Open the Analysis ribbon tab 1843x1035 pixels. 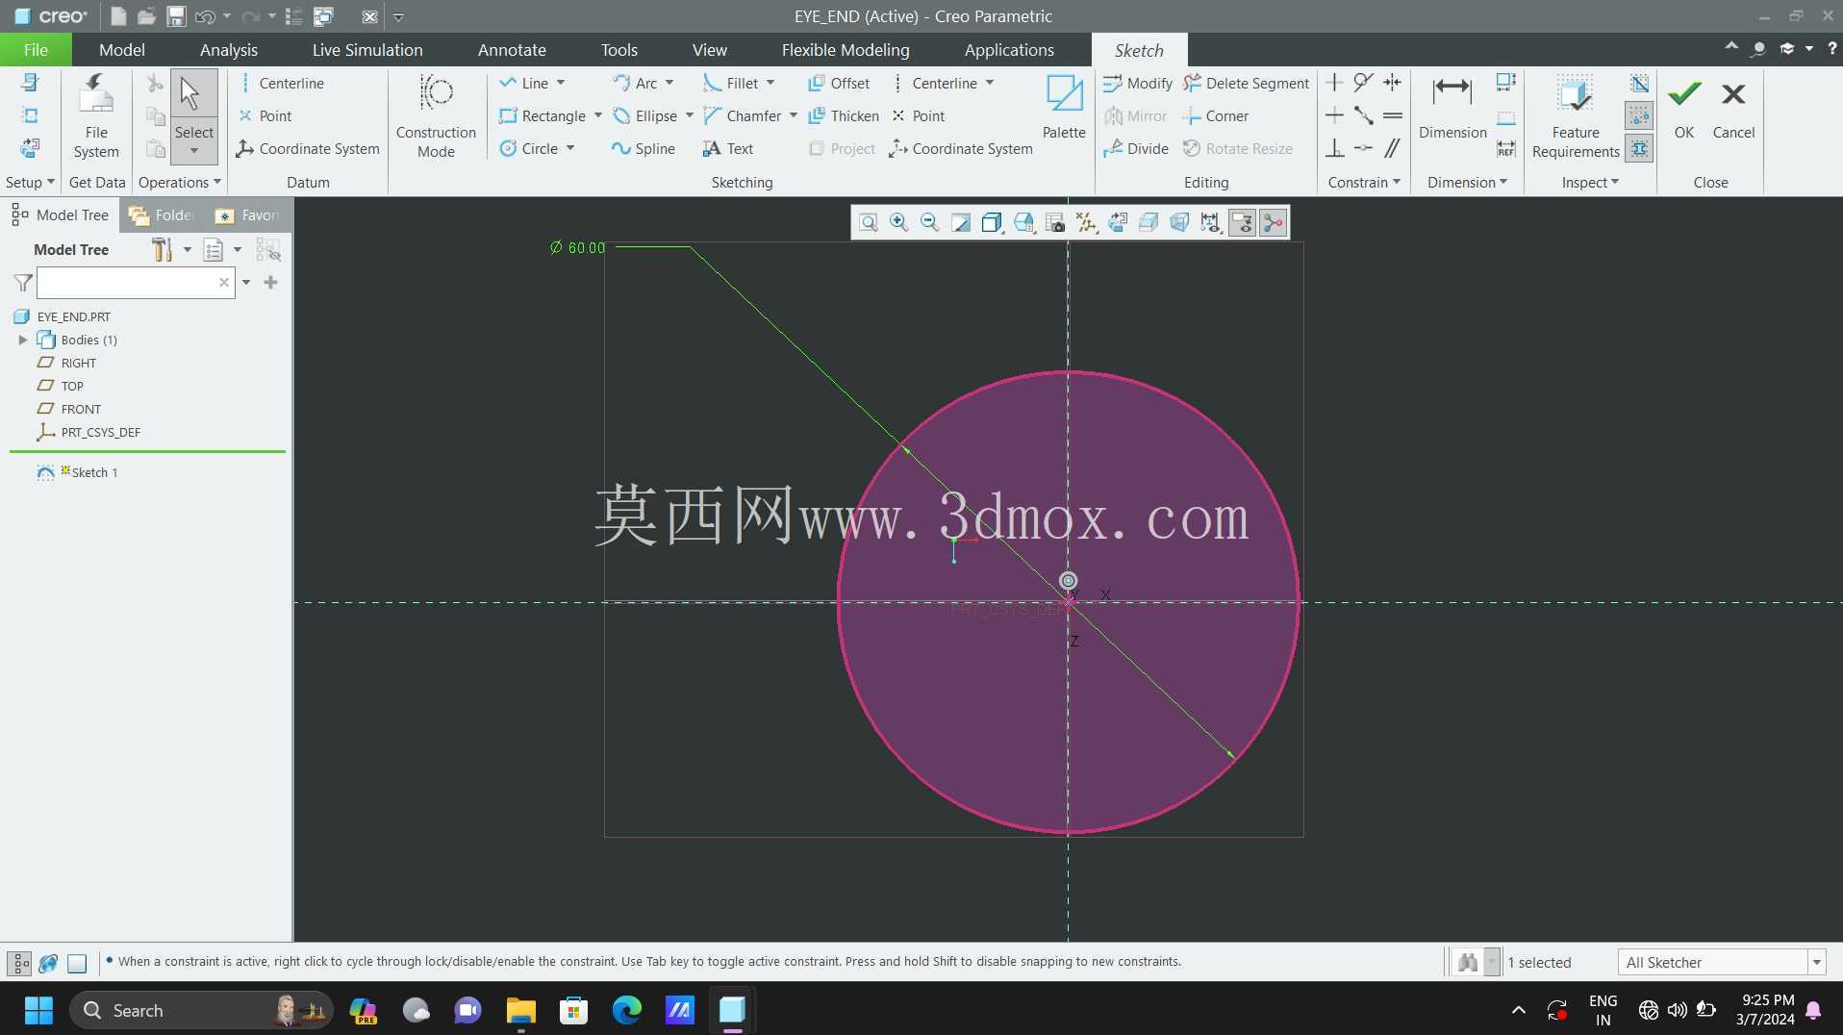click(229, 50)
